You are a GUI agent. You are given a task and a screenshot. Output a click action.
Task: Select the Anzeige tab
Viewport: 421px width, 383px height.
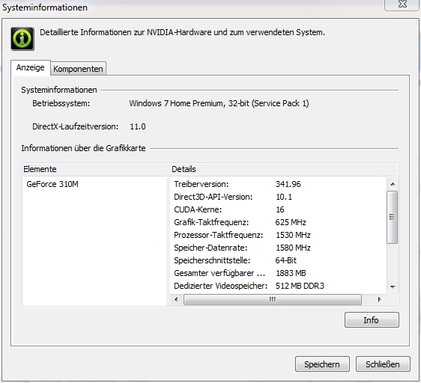31,67
